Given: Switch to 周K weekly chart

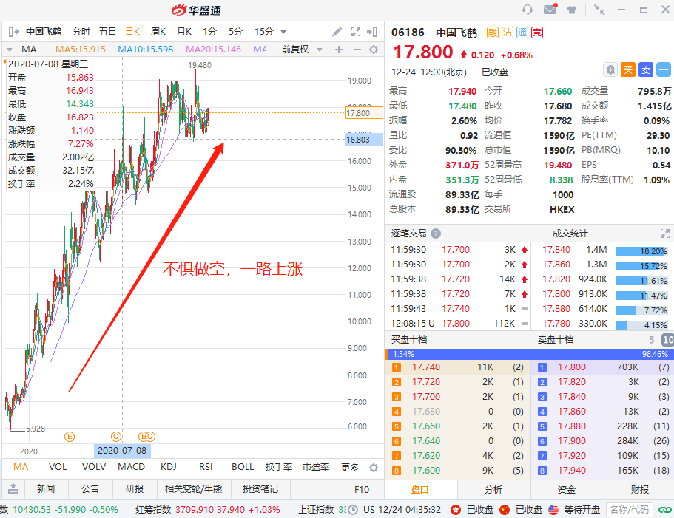Looking at the screenshot, I should pos(158,32).
